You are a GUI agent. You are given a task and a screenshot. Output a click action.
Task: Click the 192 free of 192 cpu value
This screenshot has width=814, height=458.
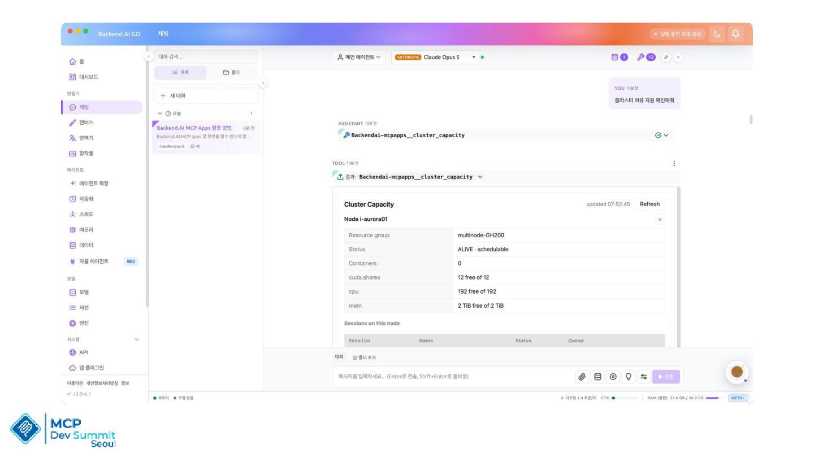pyautogui.click(x=477, y=292)
